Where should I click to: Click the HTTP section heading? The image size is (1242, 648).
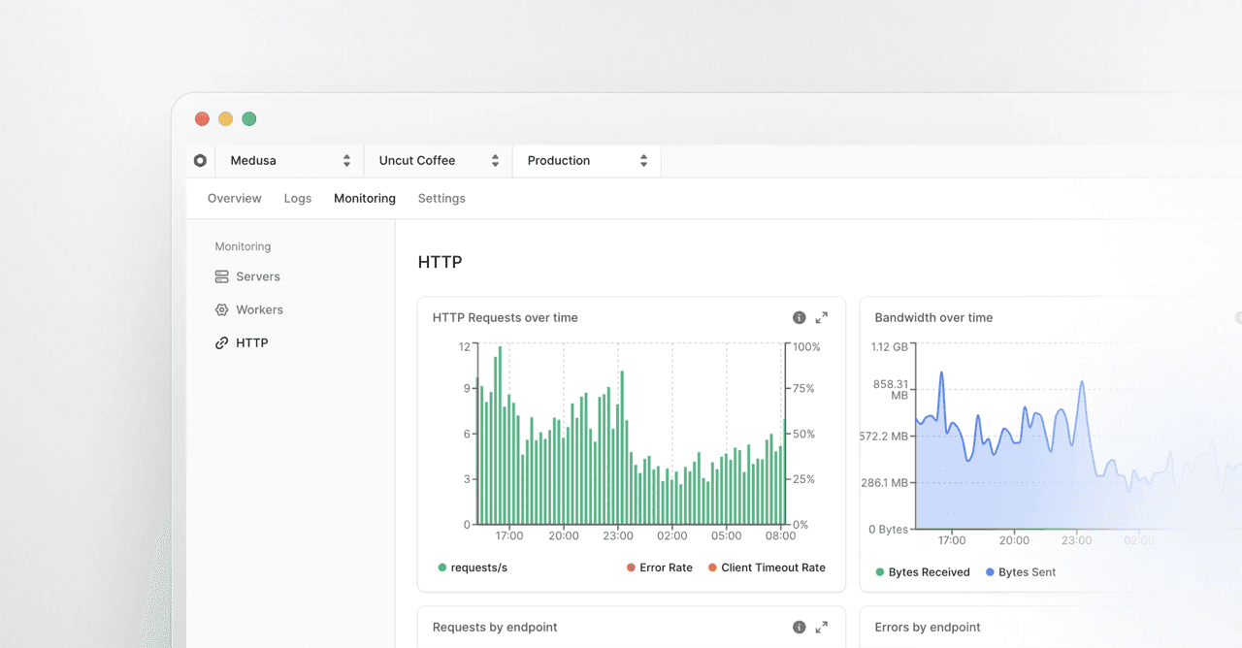pyautogui.click(x=440, y=262)
